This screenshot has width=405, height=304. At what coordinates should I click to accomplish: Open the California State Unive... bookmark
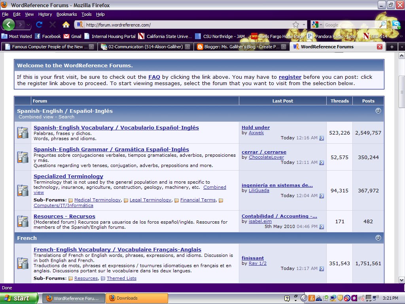[x=165, y=36]
